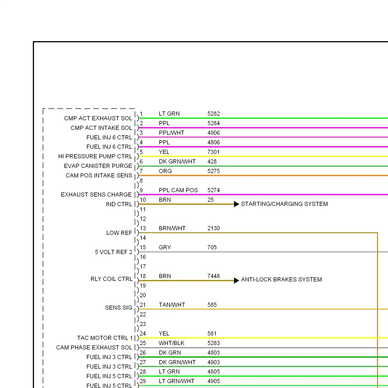The height and width of the screenshot is (388, 388).
Task: Click the STARTING/CHARGING SYSTEM destination label
Action: [284, 204]
